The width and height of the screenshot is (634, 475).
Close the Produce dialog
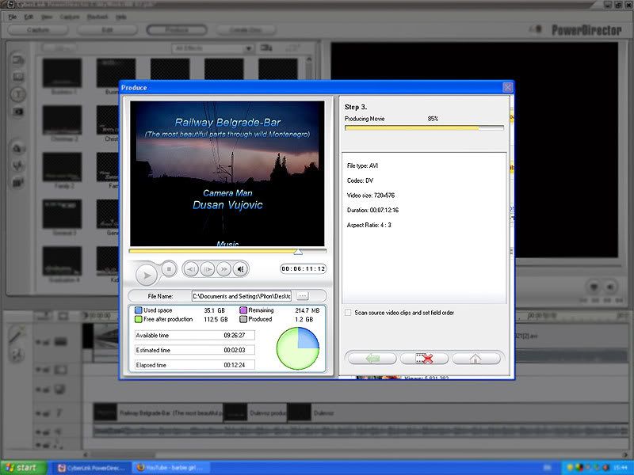(507, 87)
